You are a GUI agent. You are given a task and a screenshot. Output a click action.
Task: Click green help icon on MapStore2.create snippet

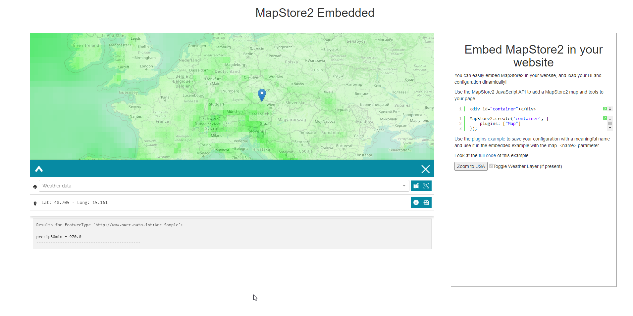605,118
